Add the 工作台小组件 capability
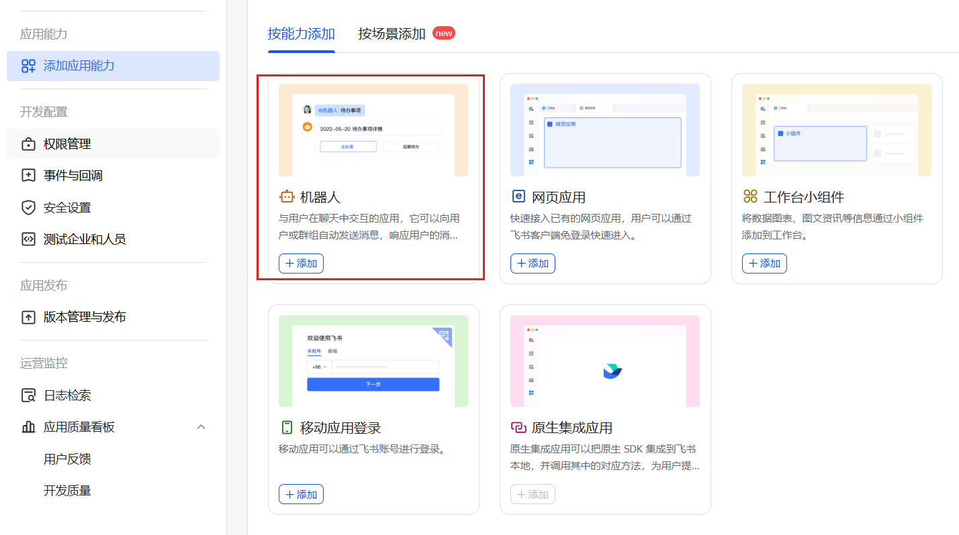959x535 pixels. (x=764, y=263)
